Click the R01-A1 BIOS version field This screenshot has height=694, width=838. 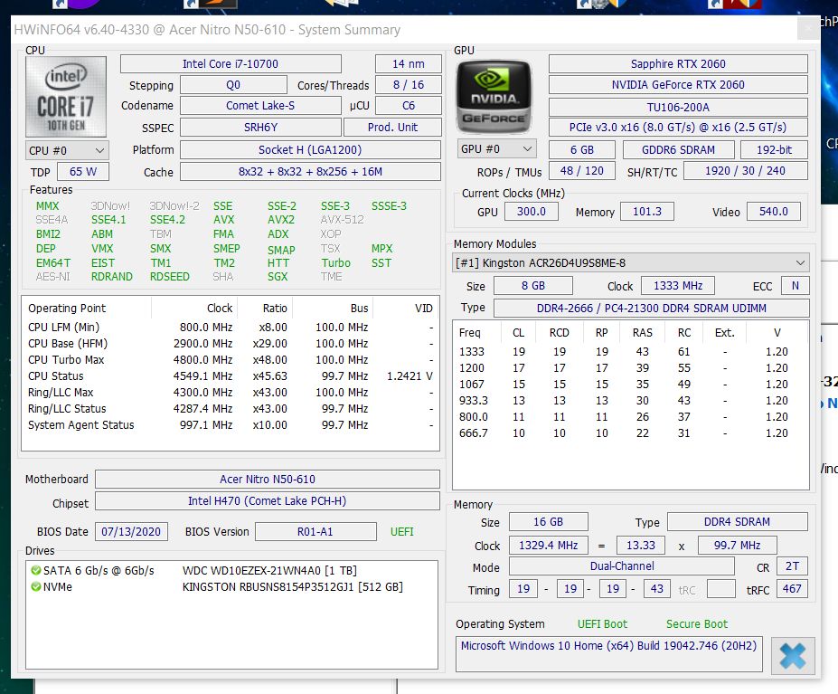(x=315, y=531)
